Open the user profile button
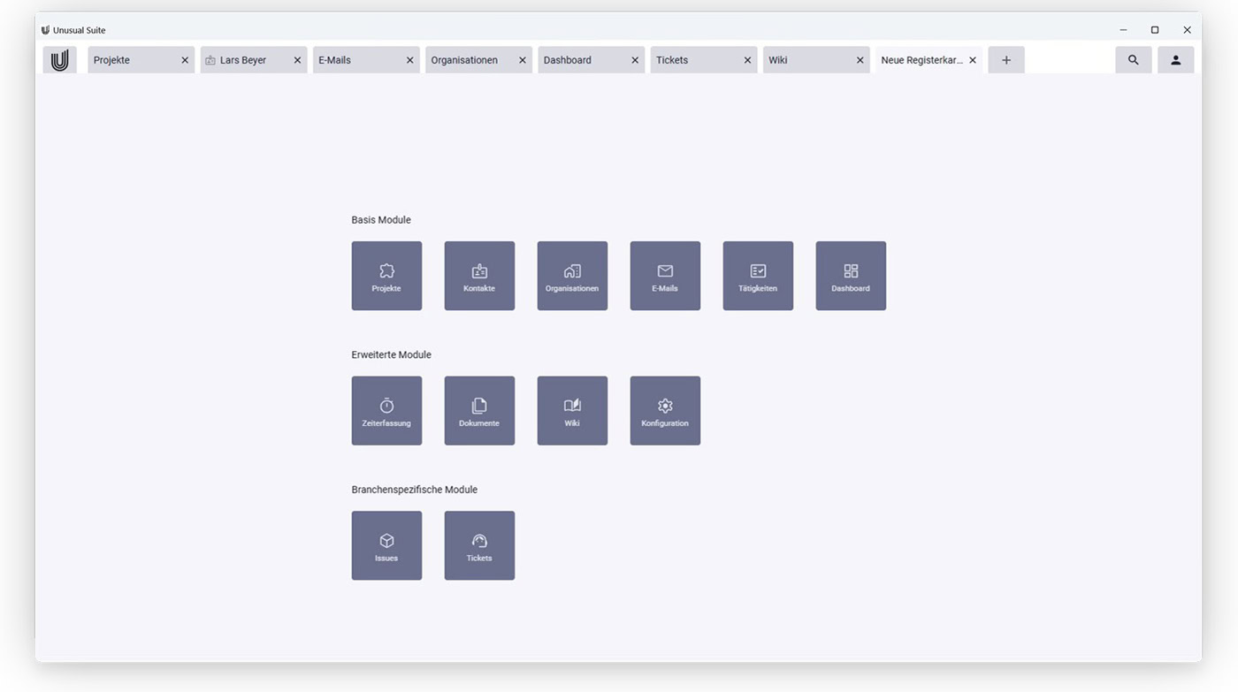 pos(1175,60)
